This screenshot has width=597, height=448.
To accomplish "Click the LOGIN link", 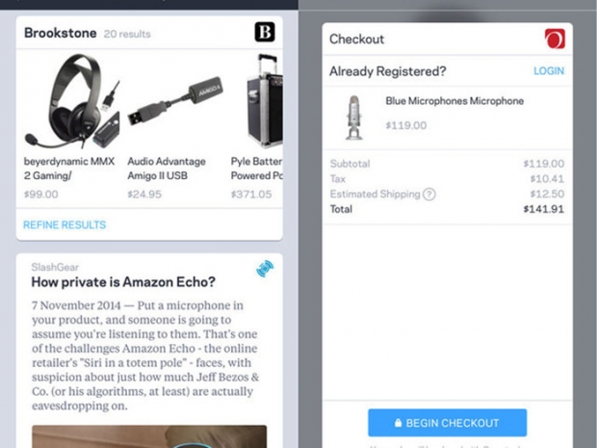I will (x=549, y=71).
